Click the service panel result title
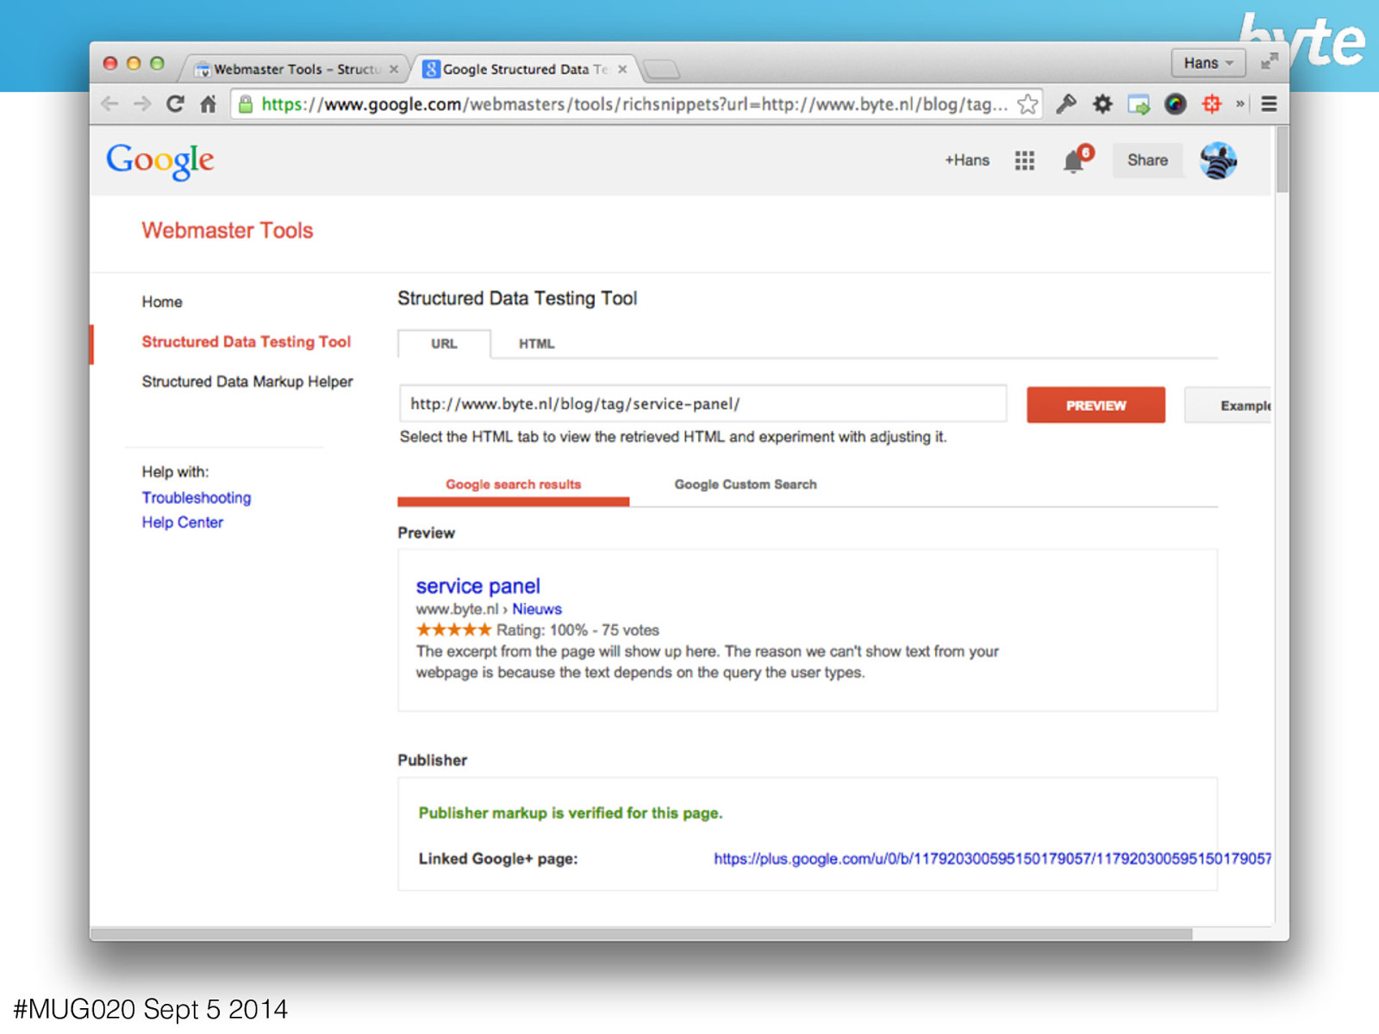The width and height of the screenshot is (1379, 1034). click(x=478, y=586)
